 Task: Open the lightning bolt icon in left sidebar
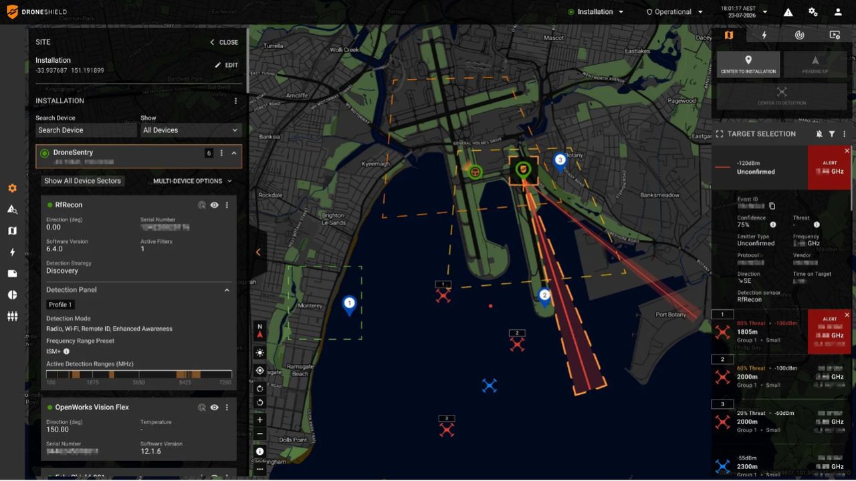(12, 253)
